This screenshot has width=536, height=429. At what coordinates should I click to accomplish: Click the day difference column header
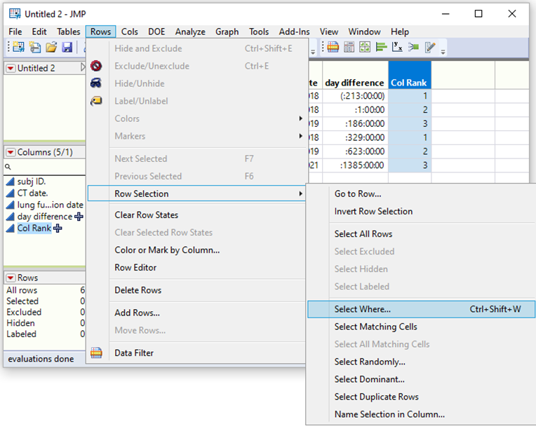[x=355, y=76]
